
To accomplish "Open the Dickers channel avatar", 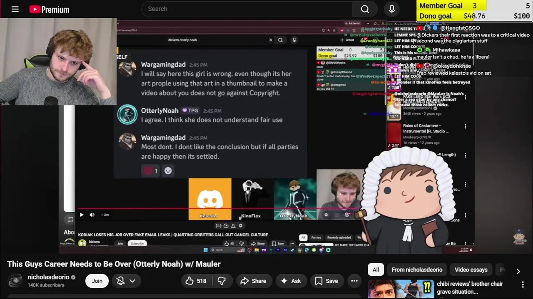I will coord(82,243).
